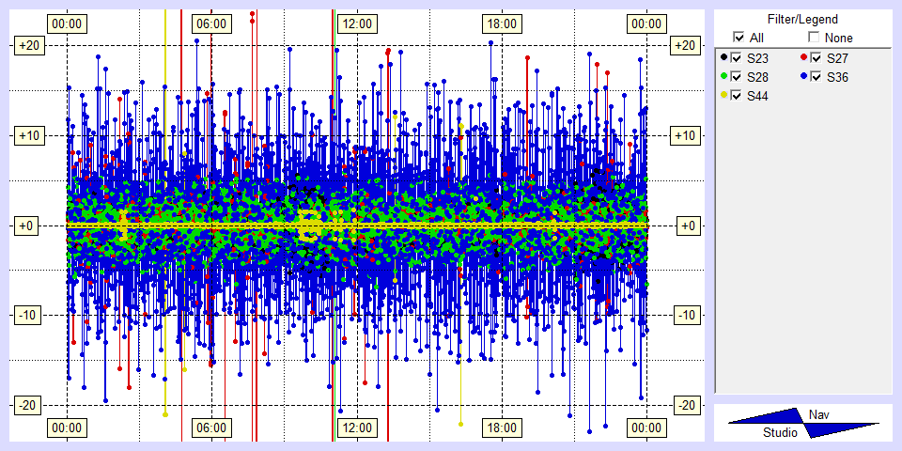Check the None checkbox in Filter/Legend
This screenshot has width=902, height=451.
(x=814, y=38)
